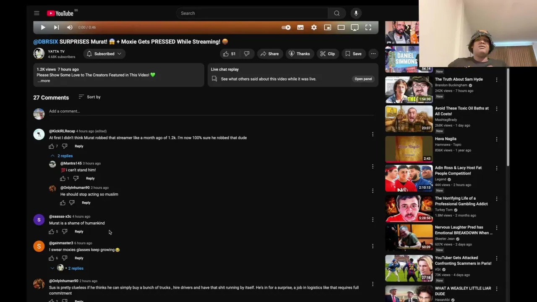Open menu for Sam Hyde suggested video
The width and height of the screenshot is (537, 302).
tap(497, 80)
